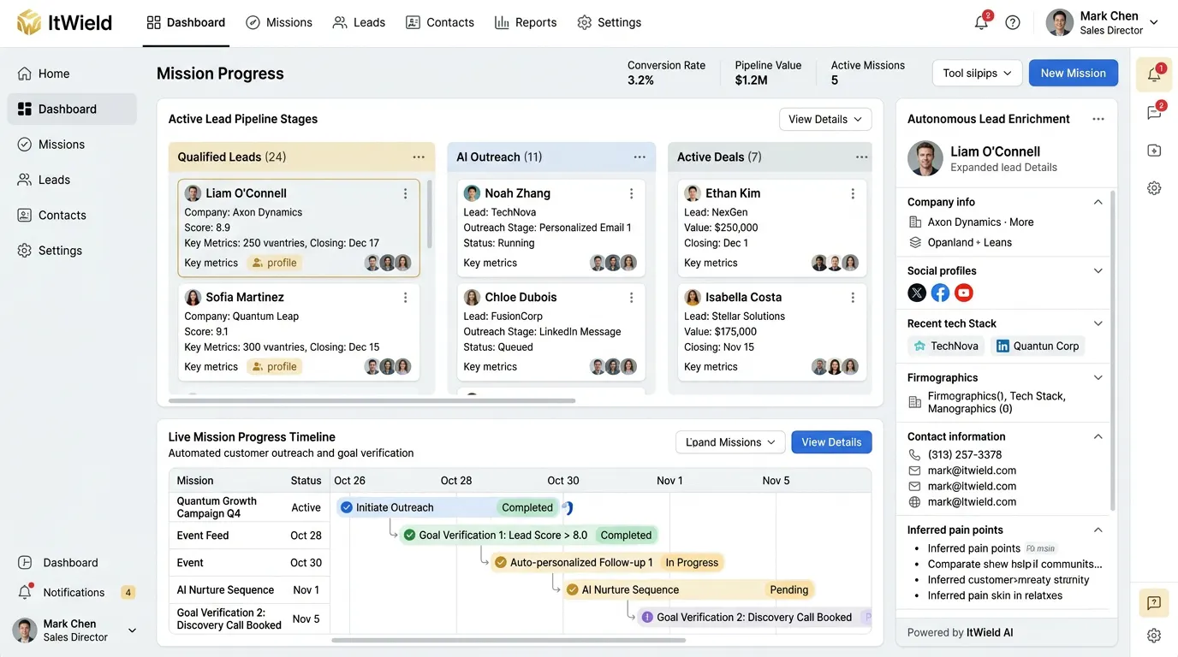Open more options for Liam O'Connell card
1178x657 pixels.
tap(406, 193)
